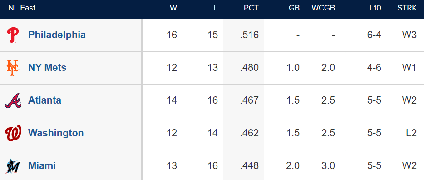Click the NL East division heading
The height and width of the screenshot is (180, 424).
coord(22,8)
